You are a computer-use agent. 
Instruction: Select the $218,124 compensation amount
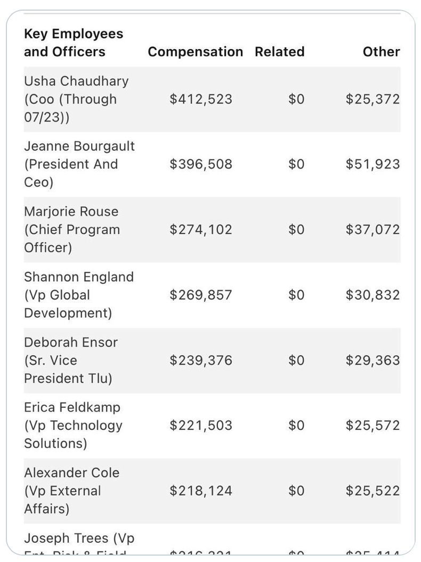coord(201,491)
